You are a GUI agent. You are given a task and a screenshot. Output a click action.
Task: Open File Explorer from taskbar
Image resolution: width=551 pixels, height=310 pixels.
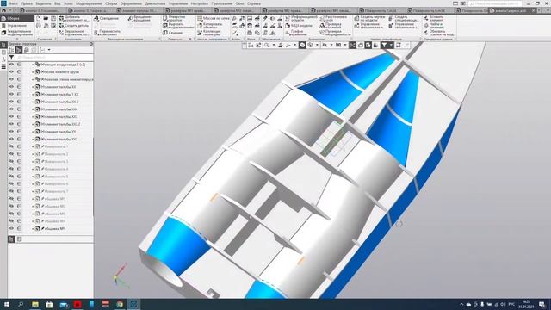click(35, 304)
